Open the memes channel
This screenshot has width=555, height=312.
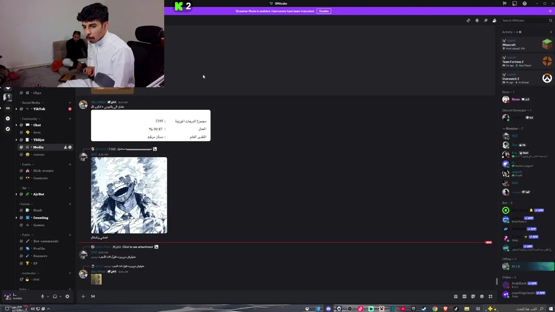[46, 155]
